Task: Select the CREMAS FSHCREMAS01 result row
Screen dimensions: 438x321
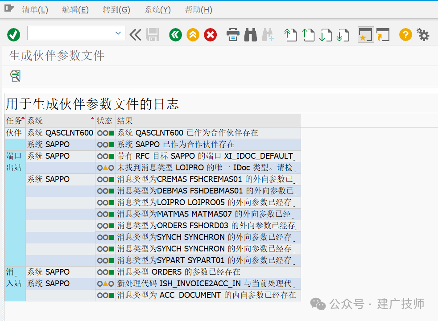Action: click(208, 179)
